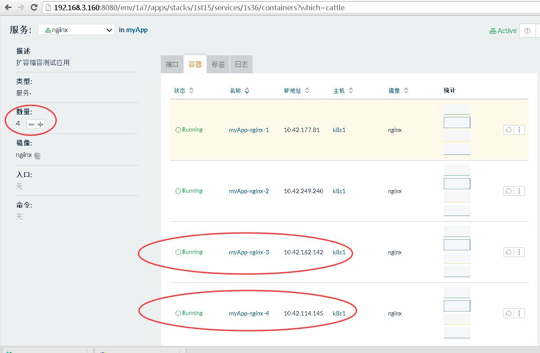Open container myApp-nginx-1 details
This screenshot has width=540, height=353.
[x=249, y=130]
